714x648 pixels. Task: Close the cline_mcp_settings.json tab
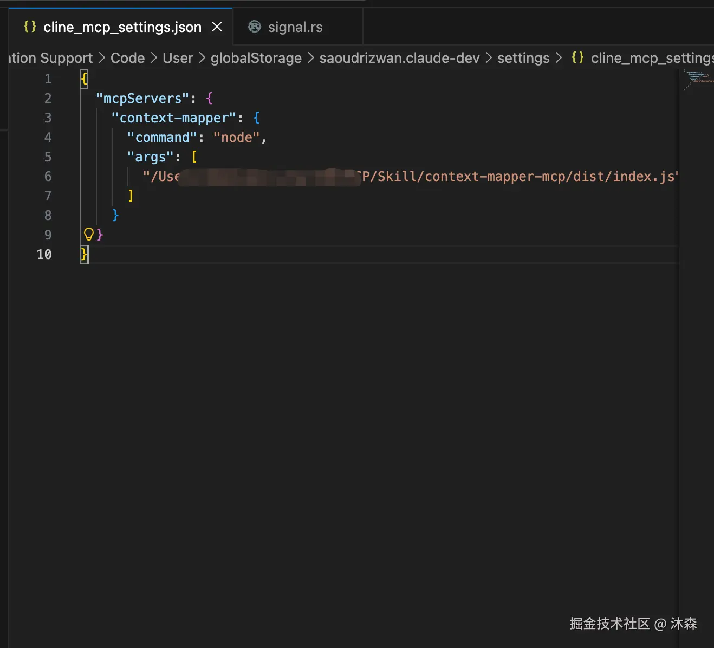coord(217,27)
